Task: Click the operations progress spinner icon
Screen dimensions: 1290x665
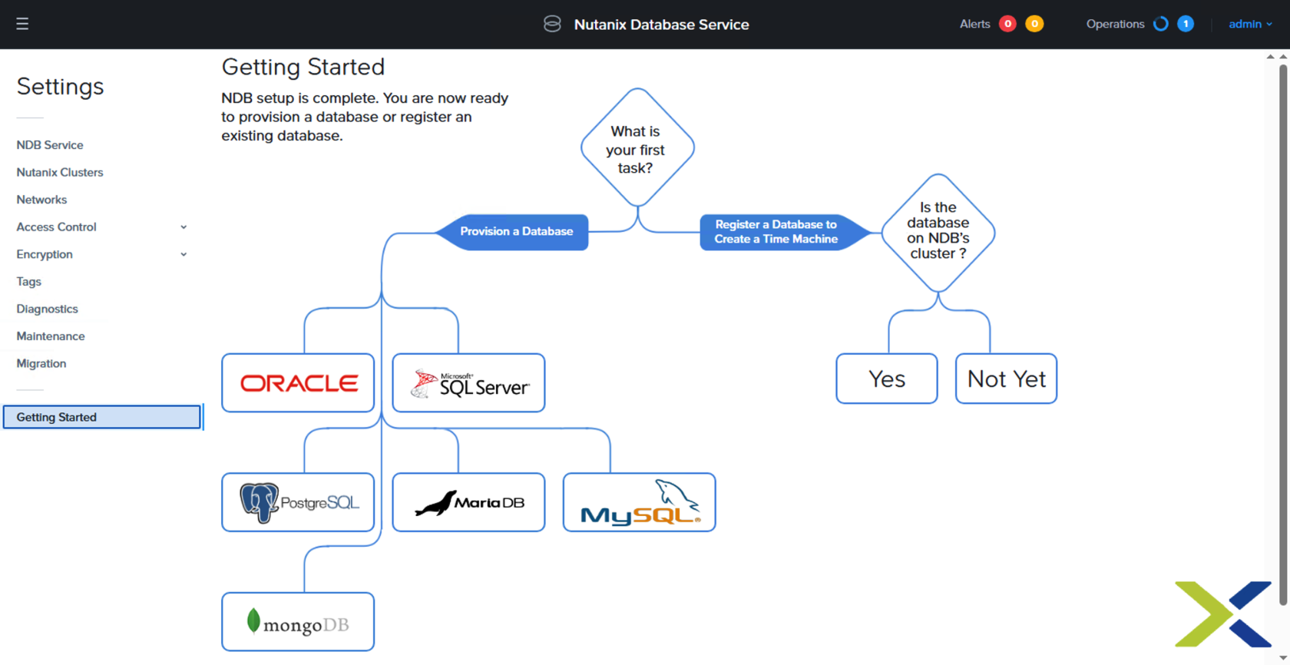Action: [x=1161, y=24]
